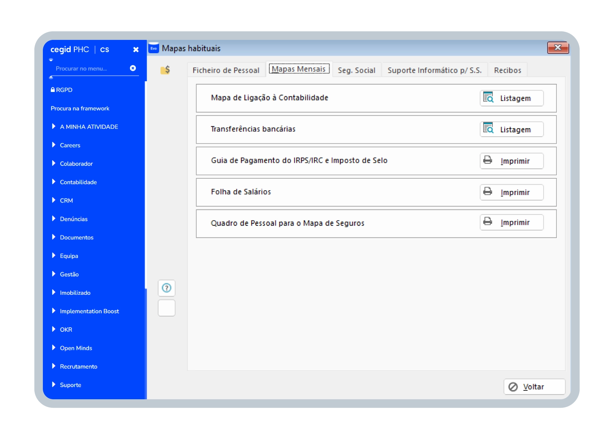
Task: Expand the Gestão section
Action: 65,274
